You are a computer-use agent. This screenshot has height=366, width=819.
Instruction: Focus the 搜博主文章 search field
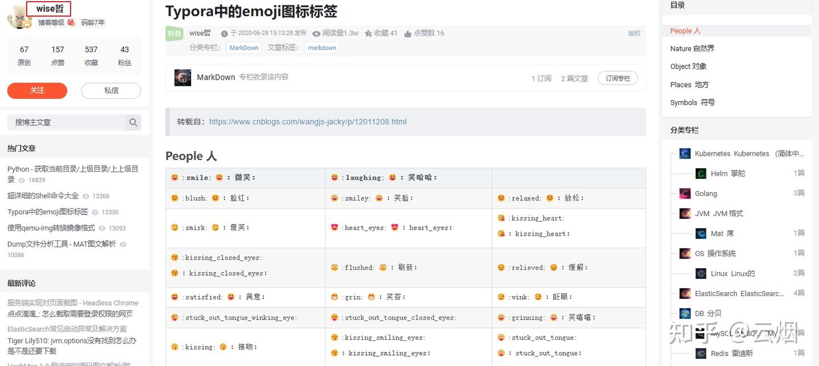67,122
